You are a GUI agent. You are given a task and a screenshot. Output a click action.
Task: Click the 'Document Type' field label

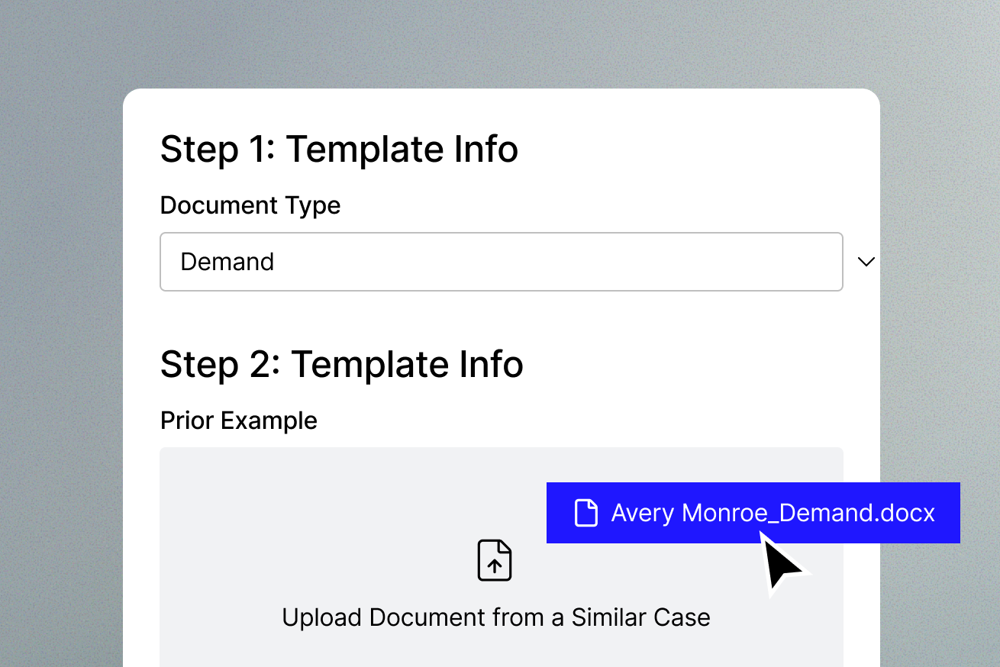[x=250, y=205]
